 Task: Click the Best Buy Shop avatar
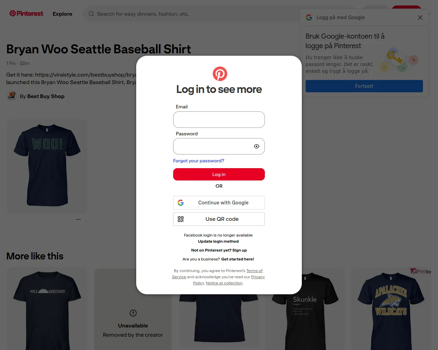pyautogui.click(x=12, y=96)
